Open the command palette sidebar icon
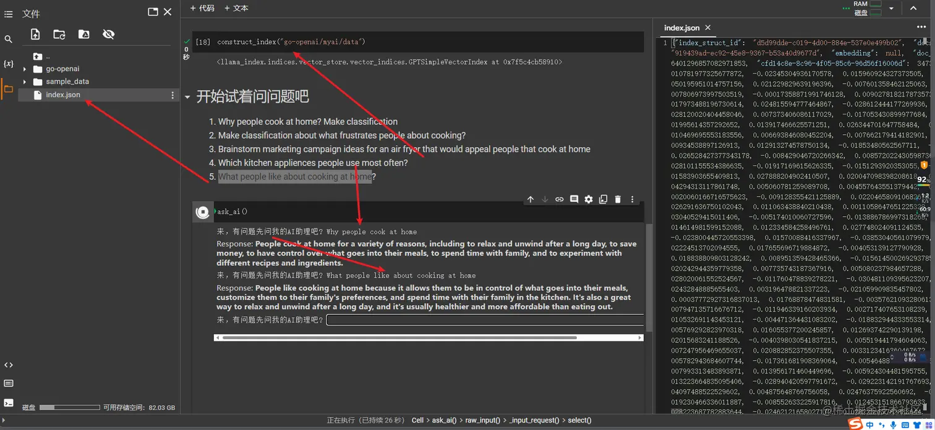 [9, 384]
